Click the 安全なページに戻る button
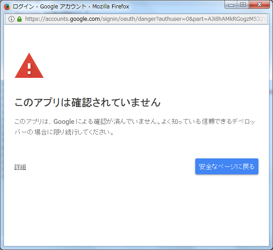 (227, 166)
